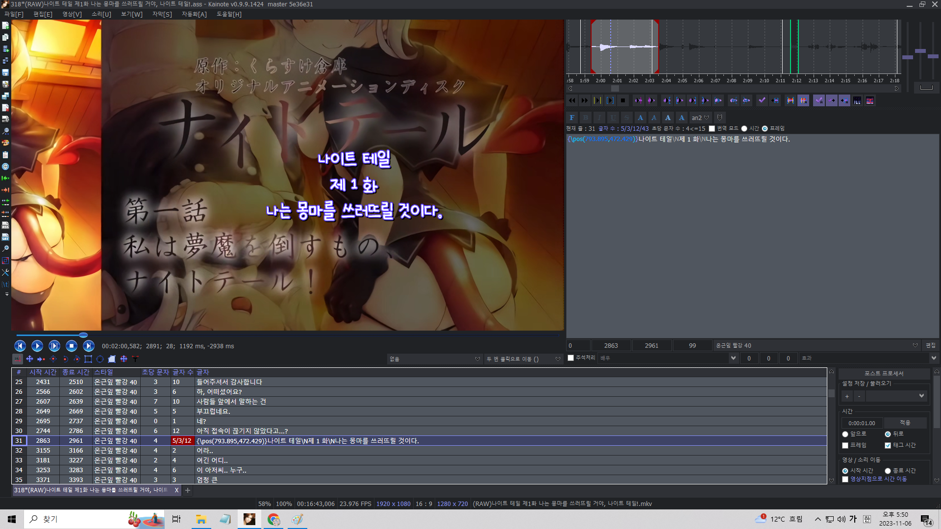This screenshot has height=529, width=941.
Task: Click the video seek bar handle
Action: [83, 335]
